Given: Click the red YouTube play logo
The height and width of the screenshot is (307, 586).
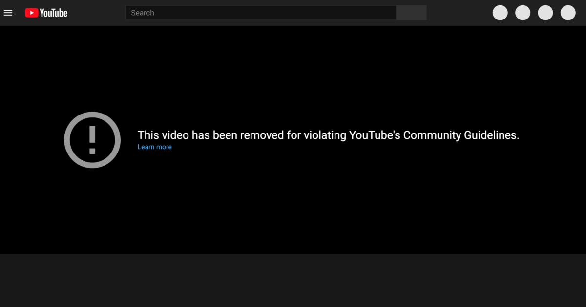Looking at the screenshot, I should (x=32, y=13).
